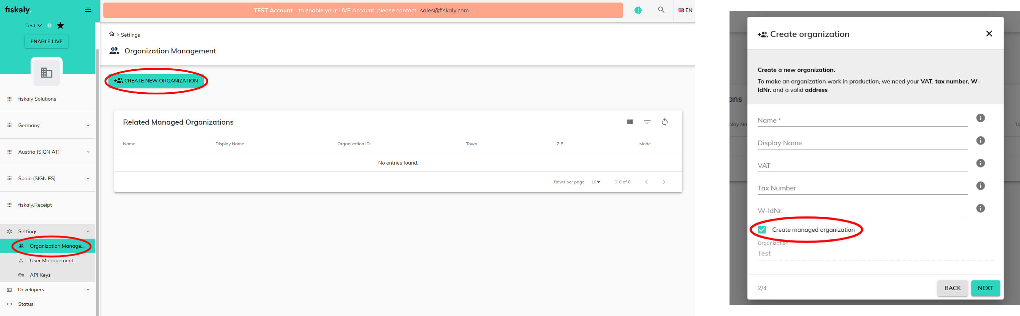Click info icon beside Name field
Viewport: 1020px width, 316px height.
pos(980,118)
